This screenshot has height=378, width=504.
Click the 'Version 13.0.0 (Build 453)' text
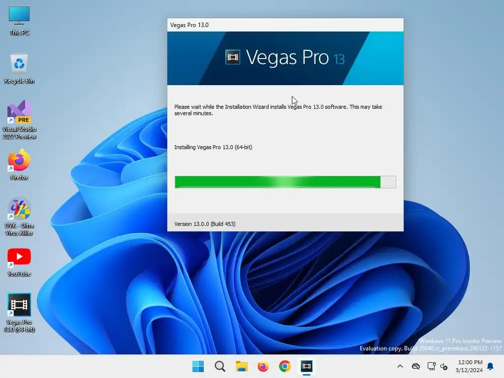pos(205,224)
